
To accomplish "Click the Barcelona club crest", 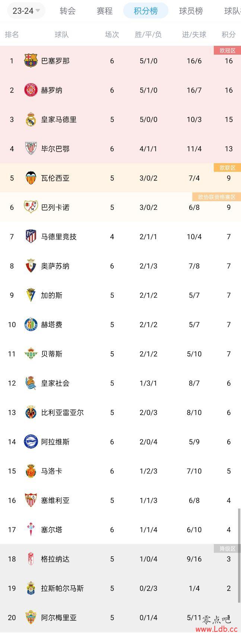I will click(x=31, y=61).
